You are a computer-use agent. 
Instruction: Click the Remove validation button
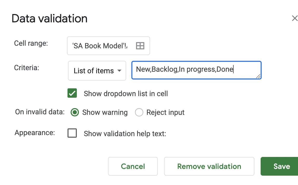[209, 166]
